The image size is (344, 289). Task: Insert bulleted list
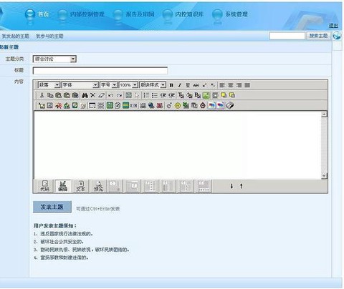pyautogui.click(x=155, y=95)
